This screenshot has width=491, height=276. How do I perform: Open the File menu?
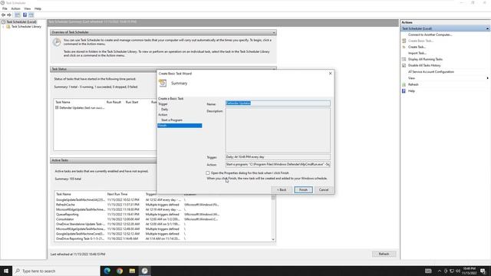click(x=5, y=8)
